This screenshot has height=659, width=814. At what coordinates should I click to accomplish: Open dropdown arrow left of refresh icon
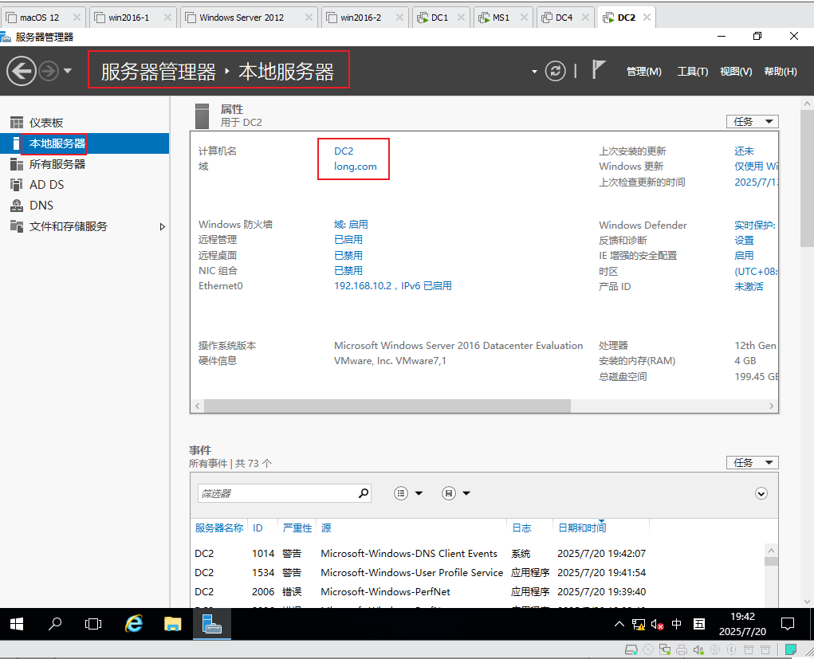(534, 72)
